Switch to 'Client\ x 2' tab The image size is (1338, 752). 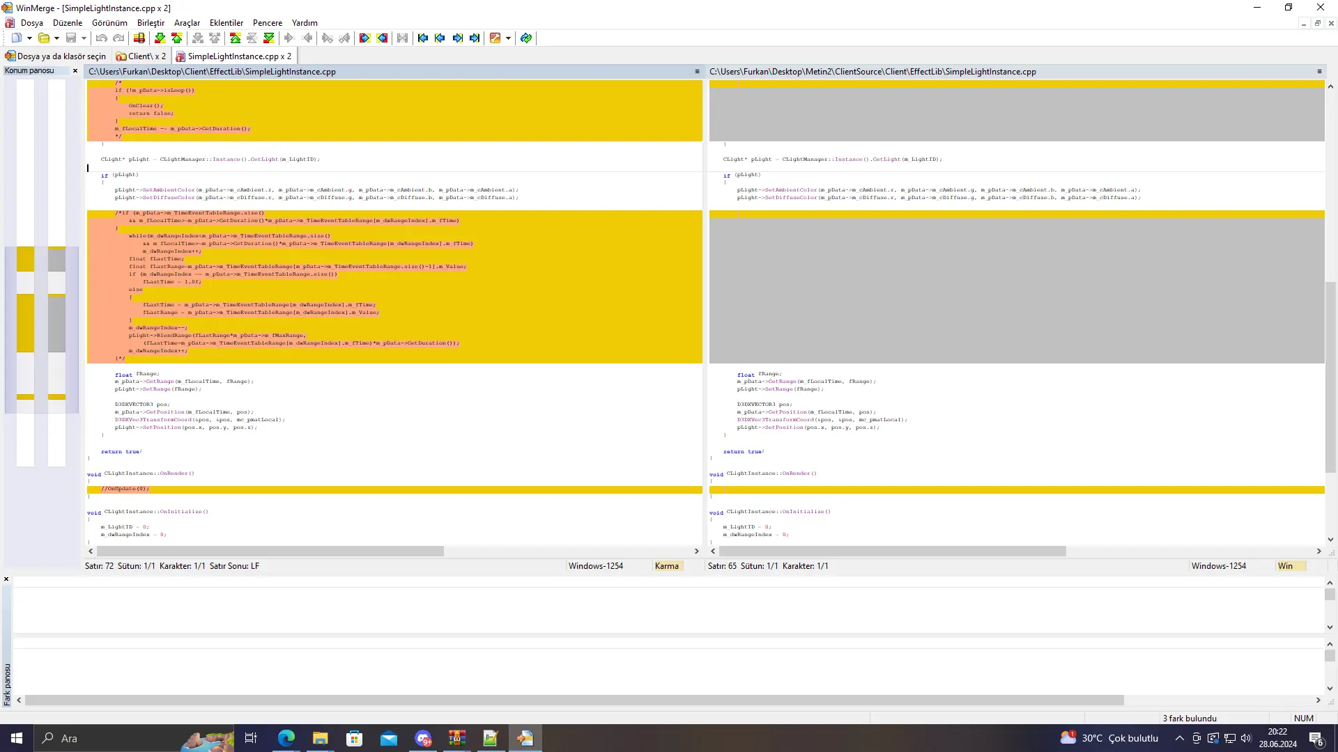tap(141, 56)
